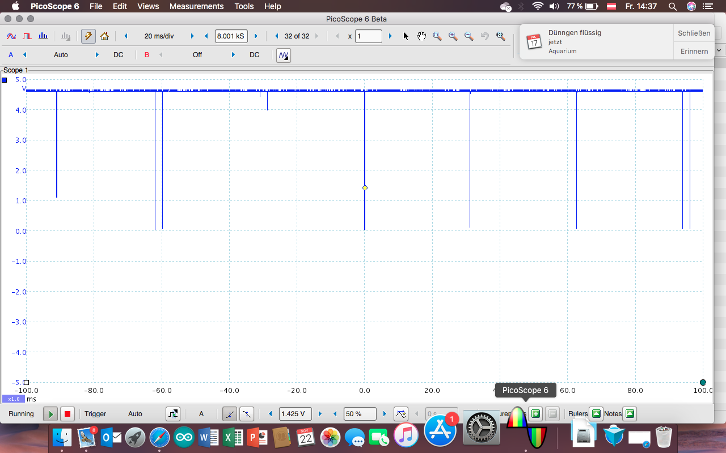Screen dimensions: 726x453
Task: Click the undo zoom icon
Action: coord(485,36)
